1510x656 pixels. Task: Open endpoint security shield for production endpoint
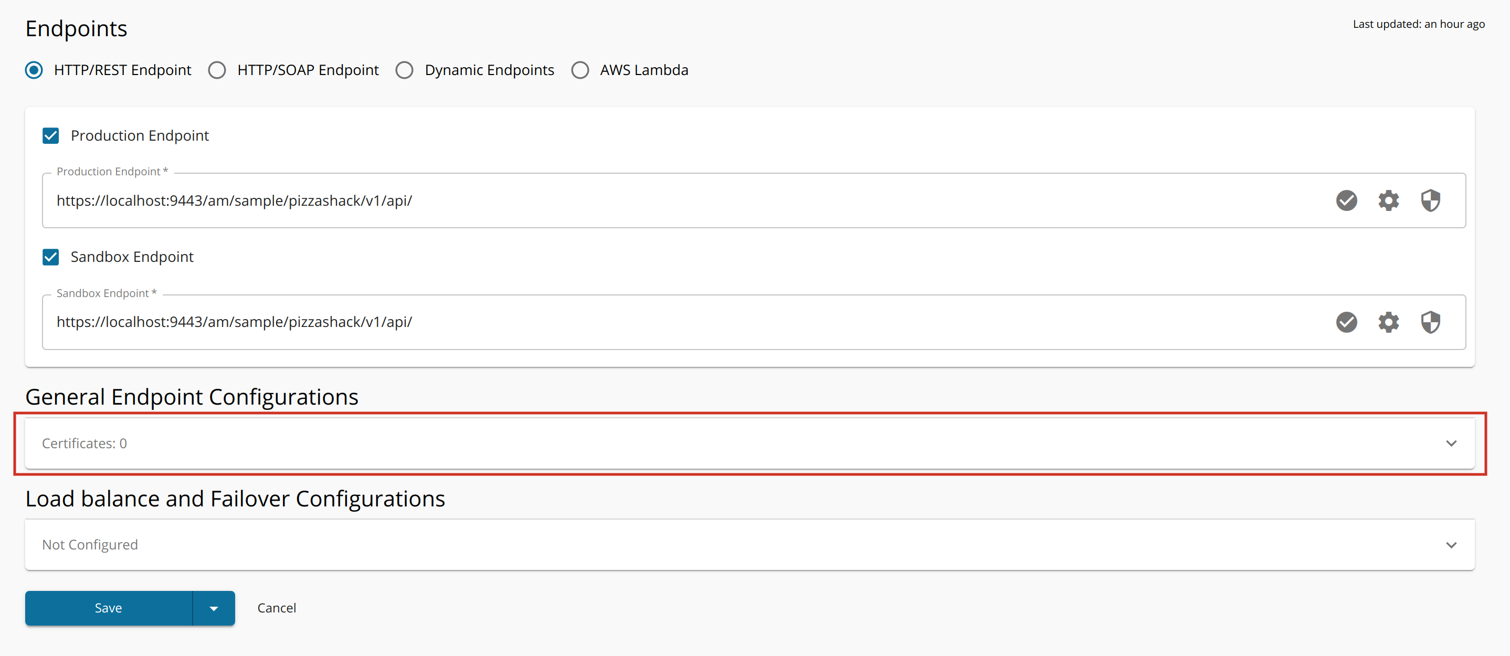click(1430, 200)
